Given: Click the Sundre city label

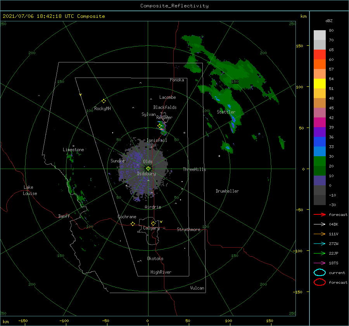Looking at the screenshot, I should click(x=117, y=160).
